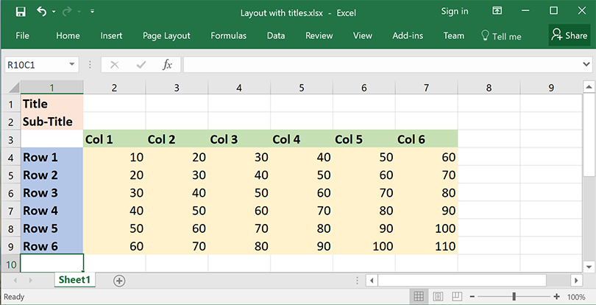Select the Row 4 label cell
The height and width of the screenshot is (305, 596).
(52, 211)
